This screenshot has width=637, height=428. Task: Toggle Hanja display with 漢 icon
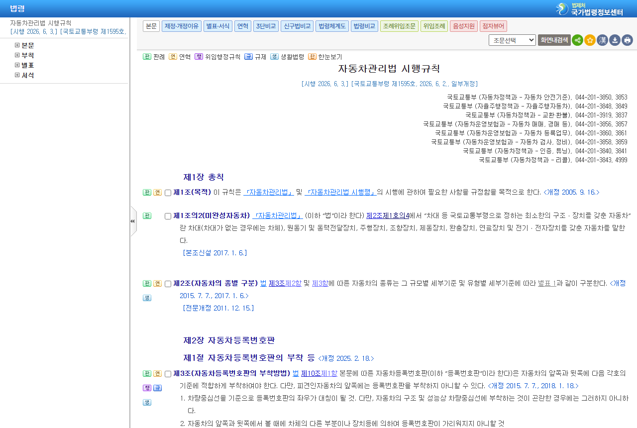click(x=602, y=40)
